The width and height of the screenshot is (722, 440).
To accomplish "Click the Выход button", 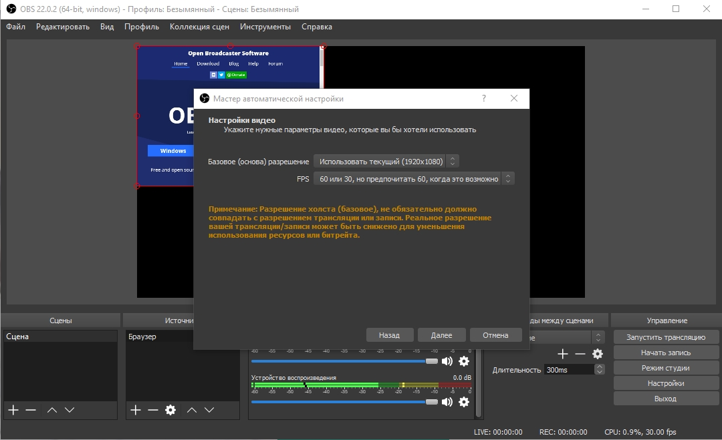I will pyautogui.click(x=666, y=399).
